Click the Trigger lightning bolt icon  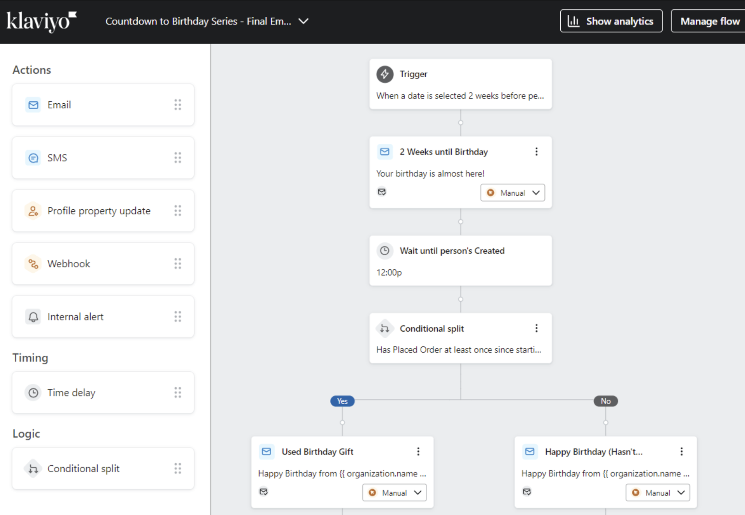point(385,74)
